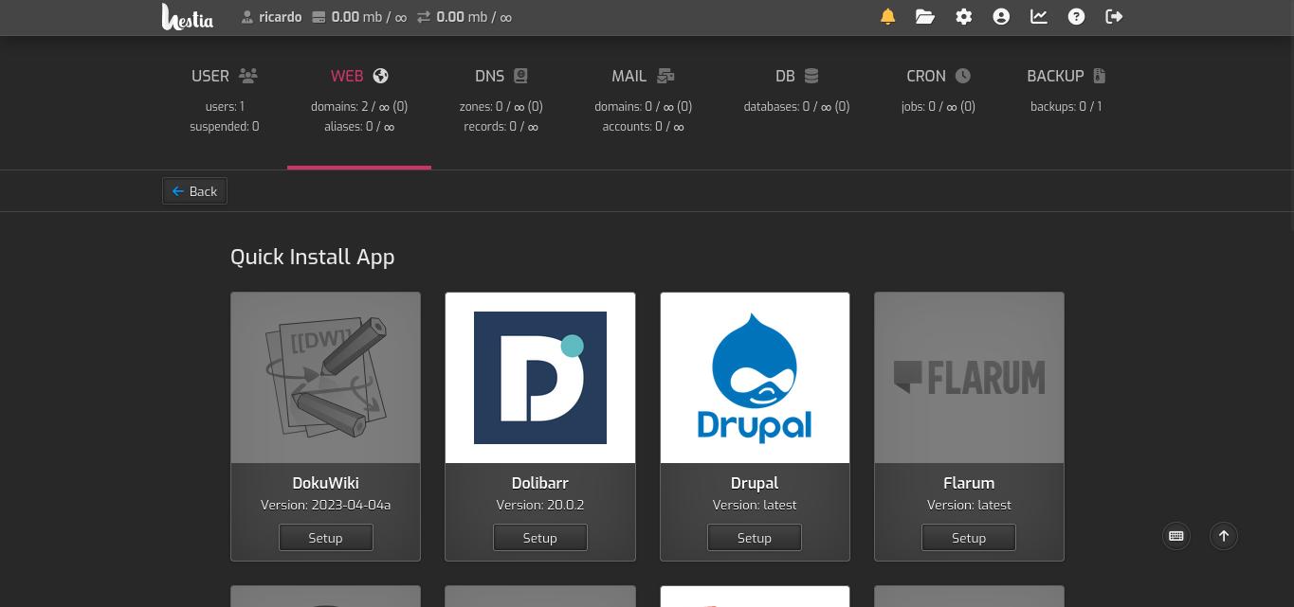The height and width of the screenshot is (607, 1294).
Task: Click the Dolibarr app name
Action: click(539, 483)
